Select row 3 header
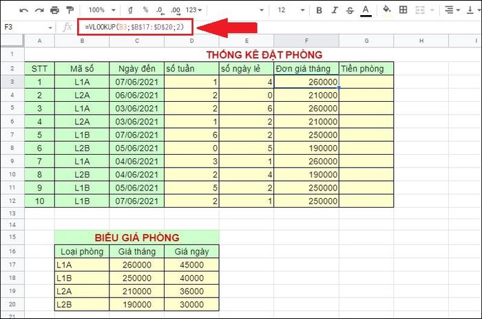 coord(12,82)
